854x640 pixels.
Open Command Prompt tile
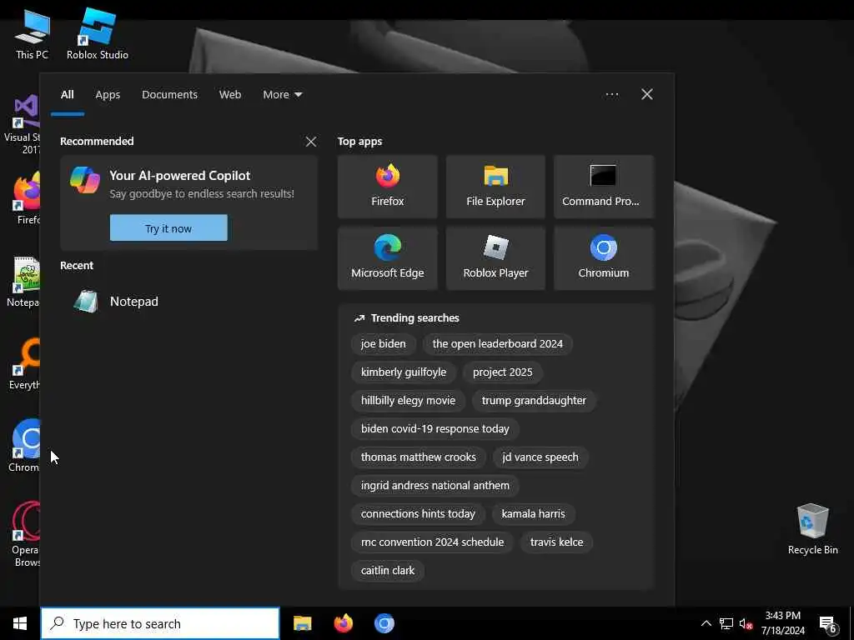coord(604,187)
